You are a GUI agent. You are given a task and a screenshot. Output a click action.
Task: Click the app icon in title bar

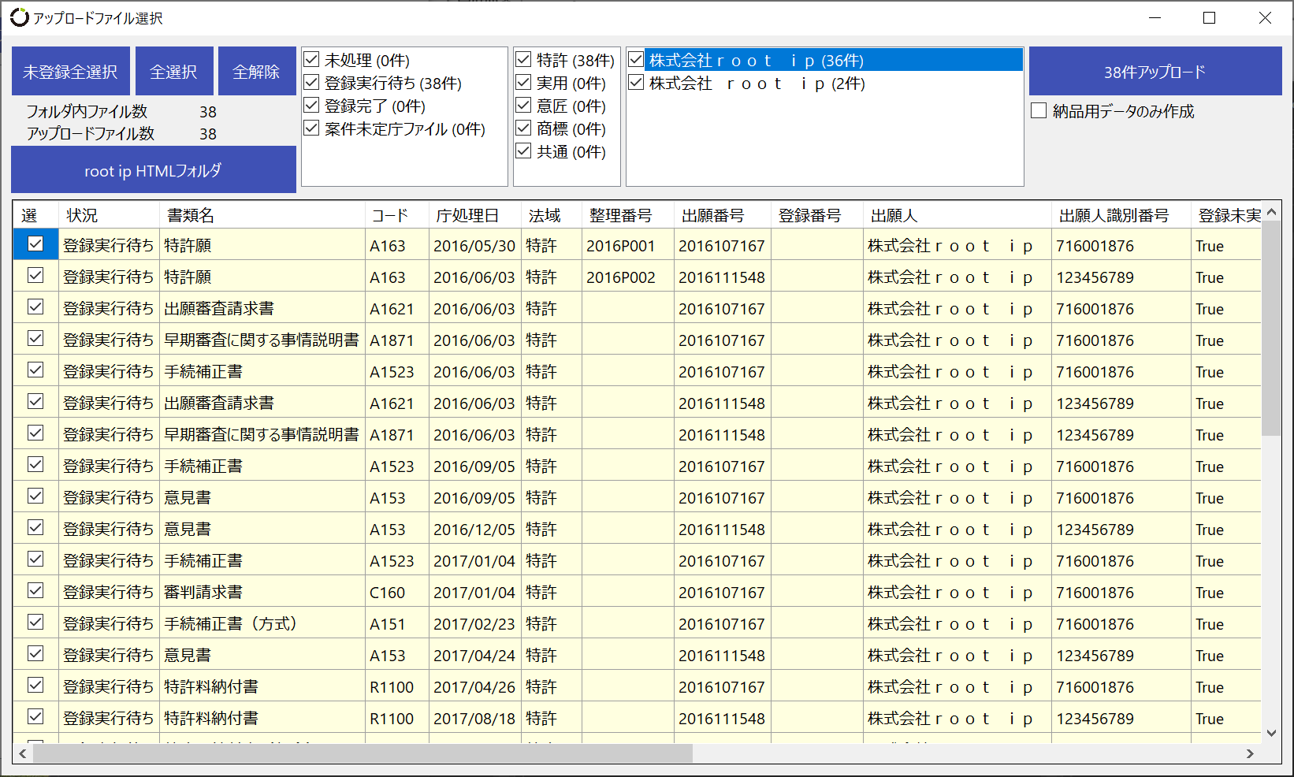tap(20, 17)
